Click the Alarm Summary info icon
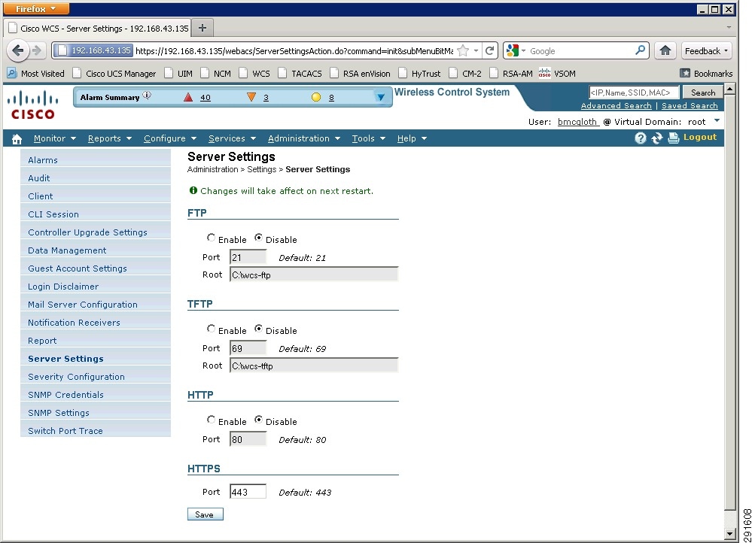Screen dimensions: 752x543 coord(147,96)
